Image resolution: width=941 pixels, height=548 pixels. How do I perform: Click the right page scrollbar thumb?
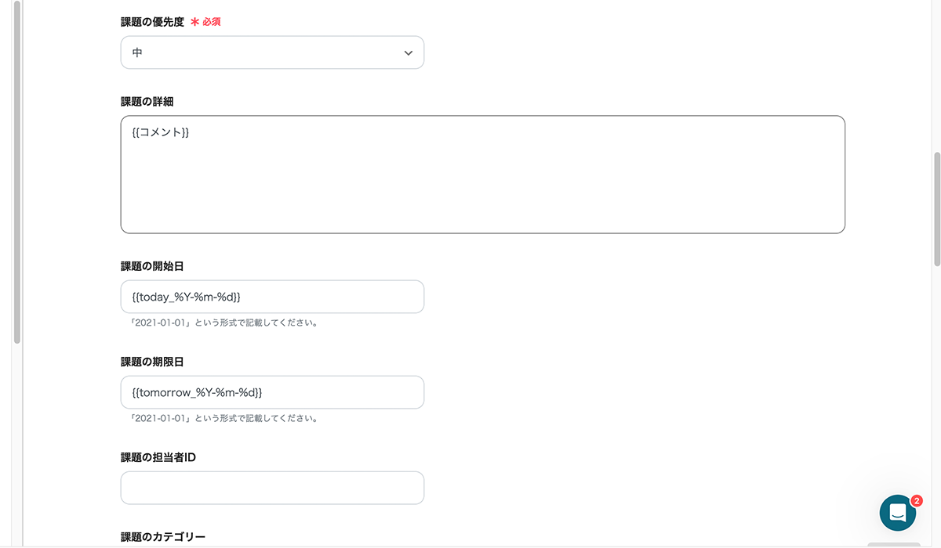pyautogui.click(x=936, y=209)
